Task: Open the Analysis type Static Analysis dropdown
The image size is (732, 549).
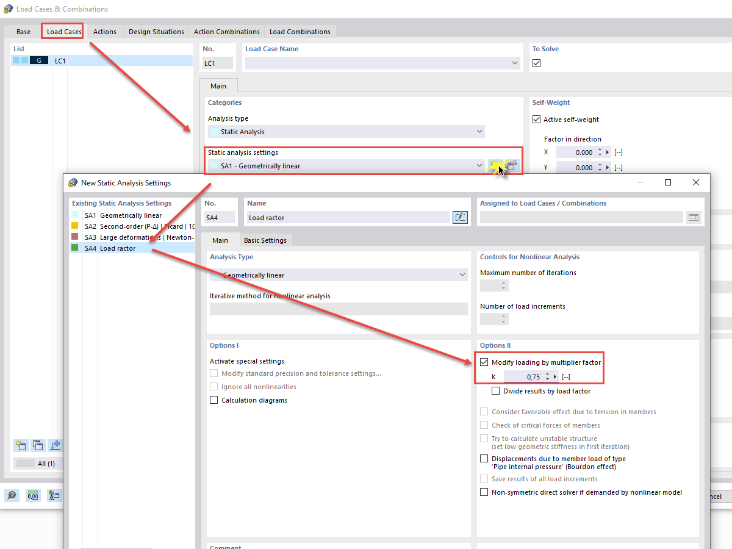Action: [x=479, y=132]
